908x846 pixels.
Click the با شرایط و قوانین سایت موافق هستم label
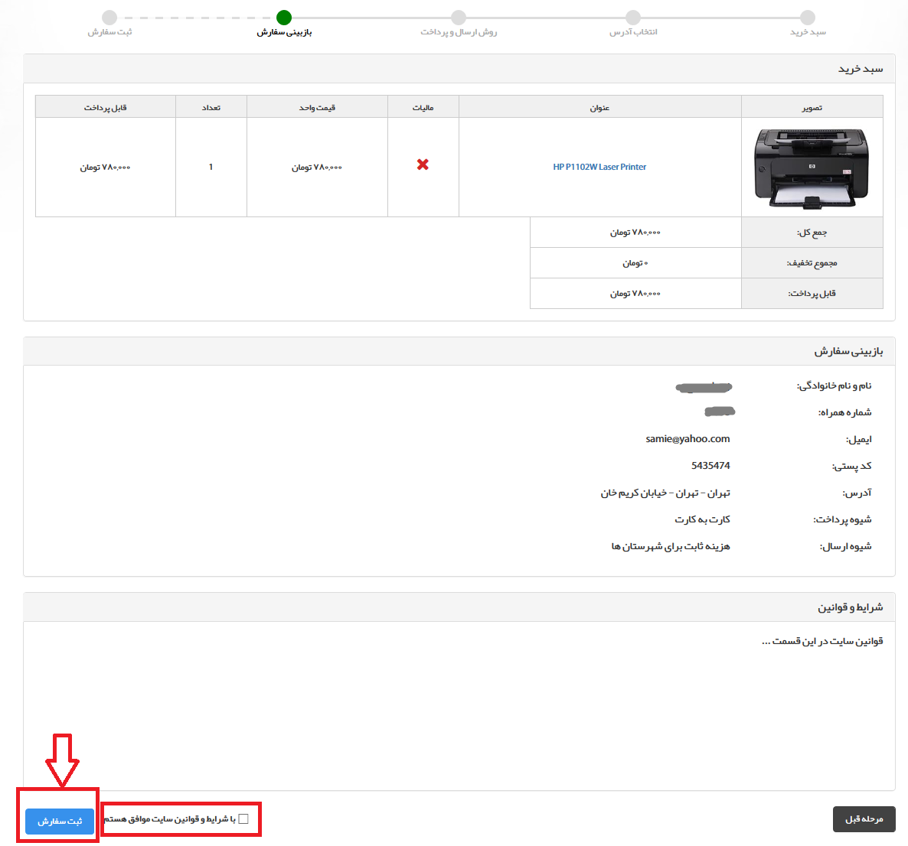click(170, 819)
